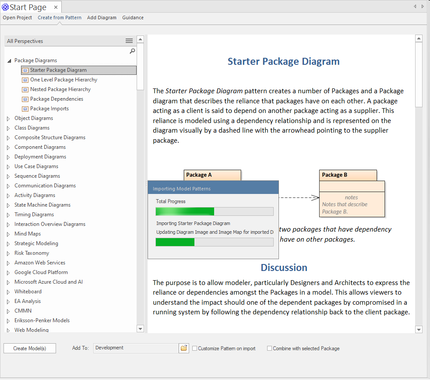Viewport: 430px width, 380px height.
Task: Click the hamburger menu icon beside All Perspectives
Action: pos(129,41)
